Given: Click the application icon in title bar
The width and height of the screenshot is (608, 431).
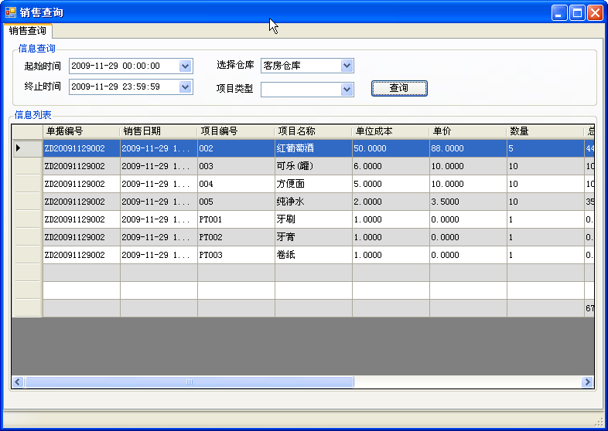Looking at the screenshot, I should pyautogui.click(x=11, y=12).
